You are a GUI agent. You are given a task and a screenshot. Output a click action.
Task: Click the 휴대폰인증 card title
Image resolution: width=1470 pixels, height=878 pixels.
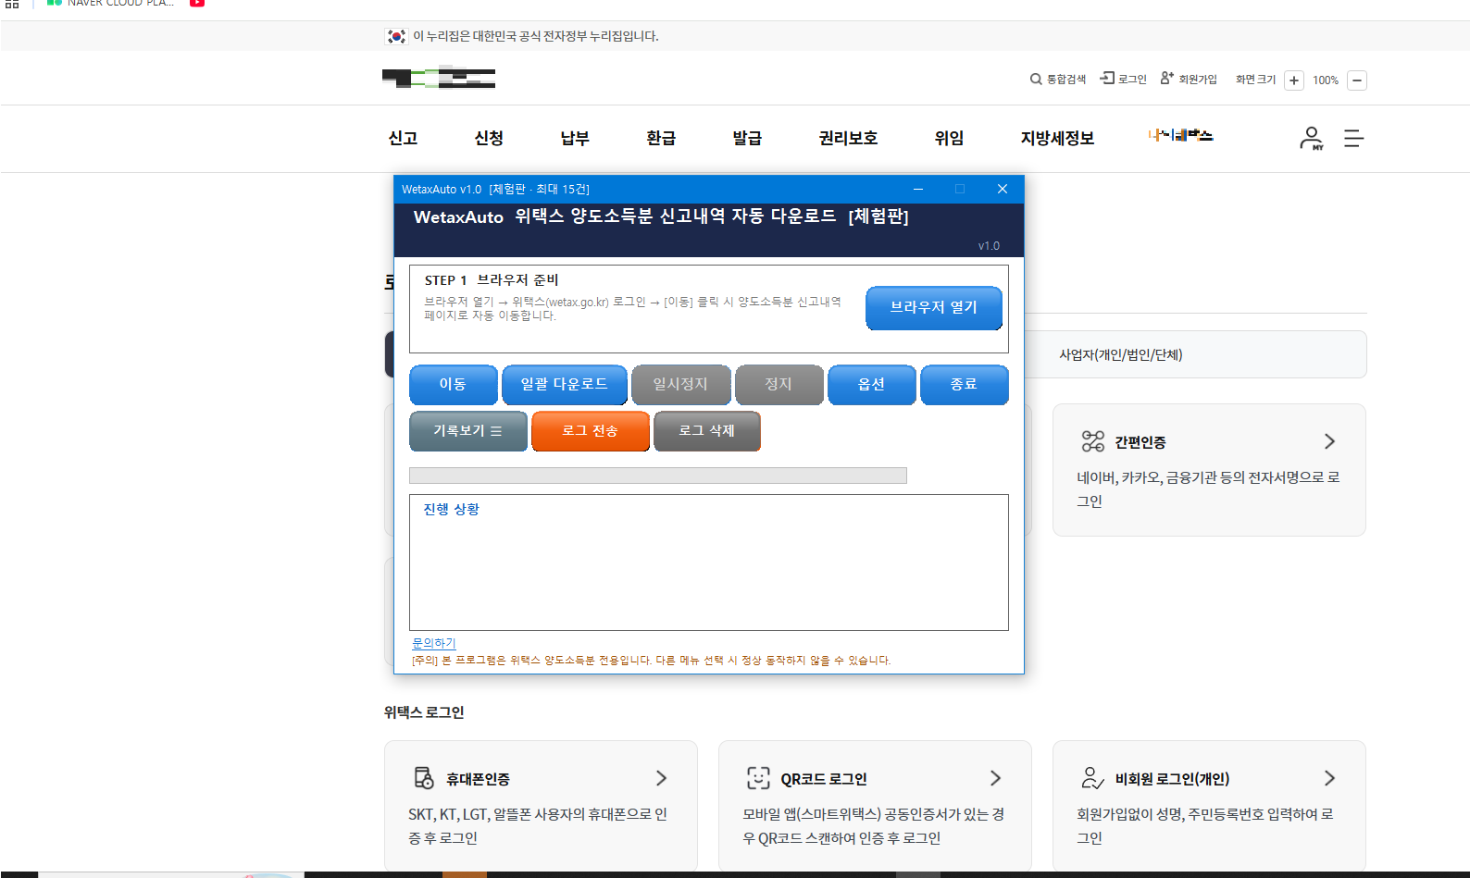(478, 779)
